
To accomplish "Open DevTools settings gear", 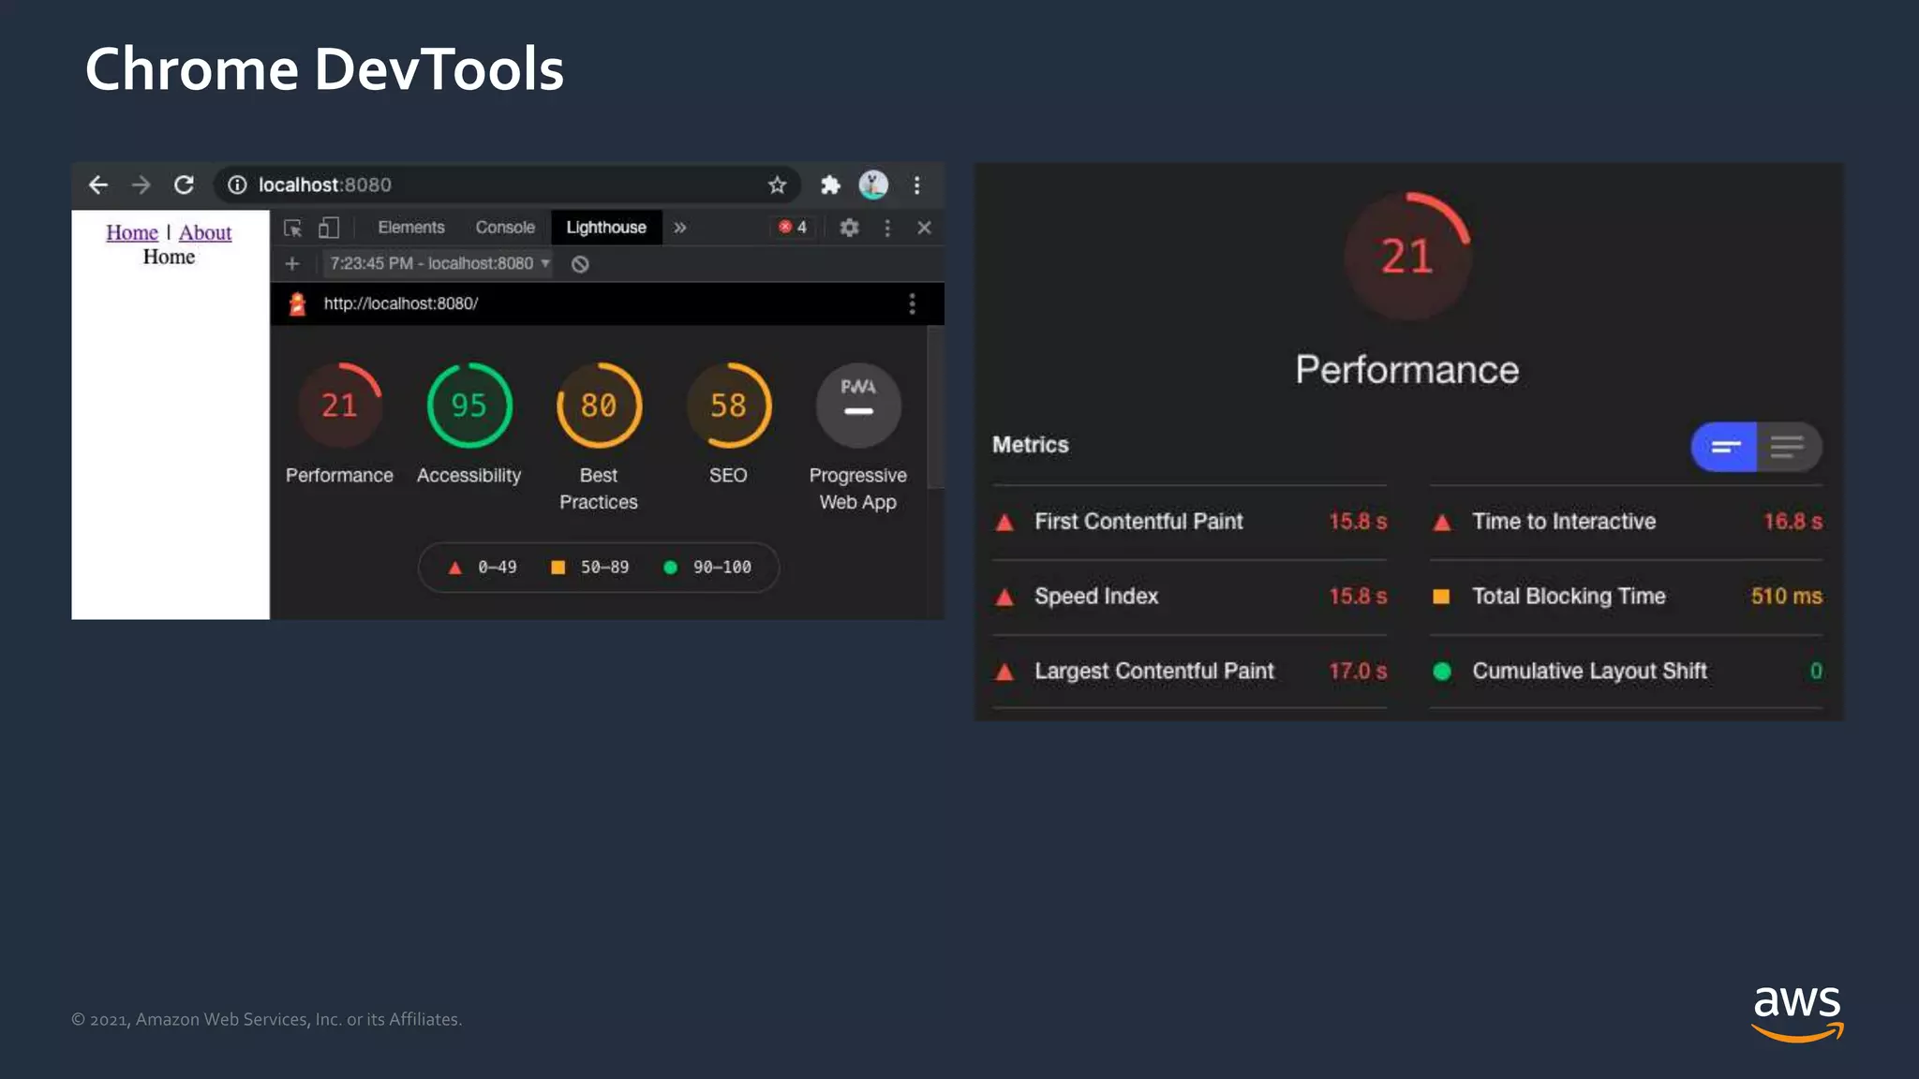I will pos(849,228).
